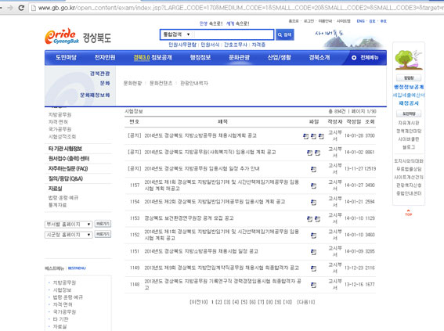
Task: Open the 경북소개 main menu
Action: coord(319,58)
